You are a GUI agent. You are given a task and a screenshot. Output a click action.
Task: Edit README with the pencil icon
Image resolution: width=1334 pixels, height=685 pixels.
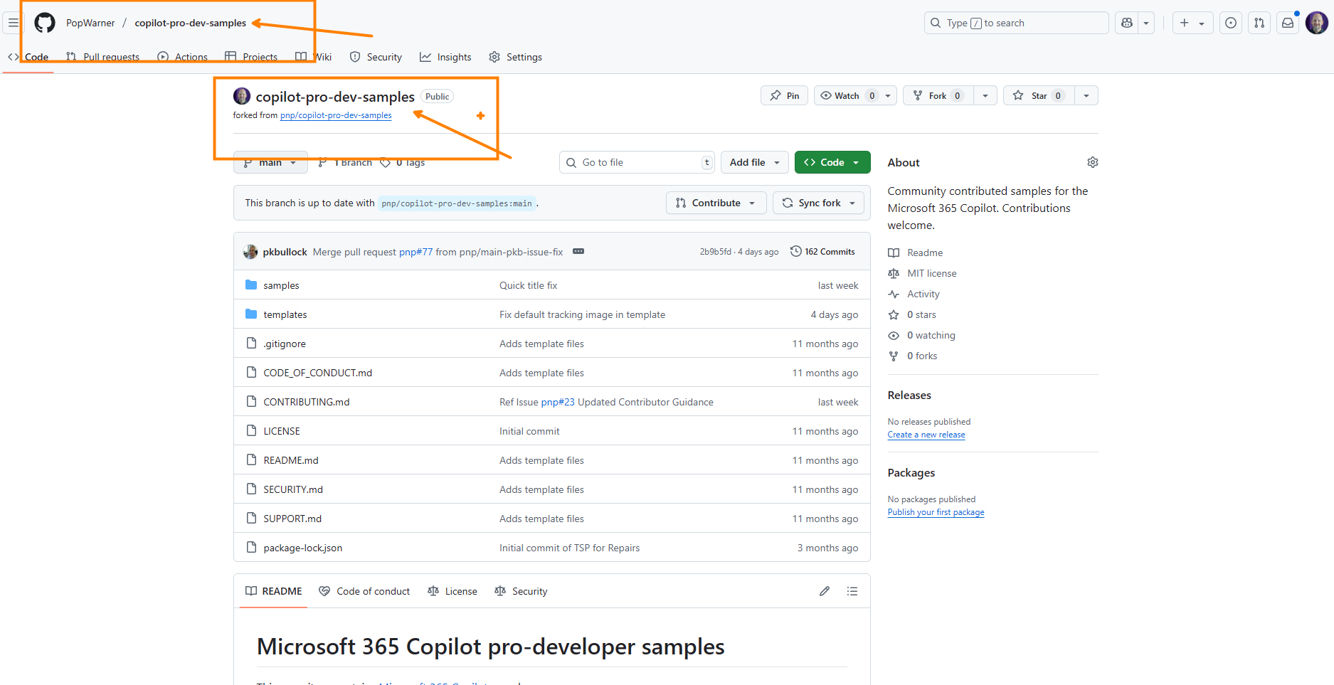(825, 591)
